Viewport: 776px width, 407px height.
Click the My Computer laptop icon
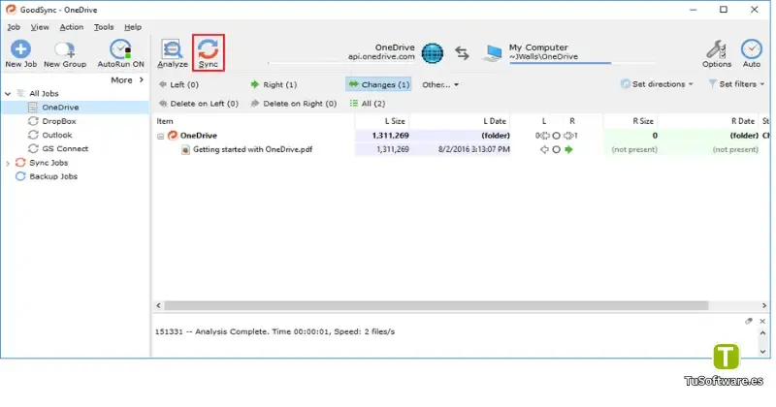pyautogui.click(x=492, y=53)
